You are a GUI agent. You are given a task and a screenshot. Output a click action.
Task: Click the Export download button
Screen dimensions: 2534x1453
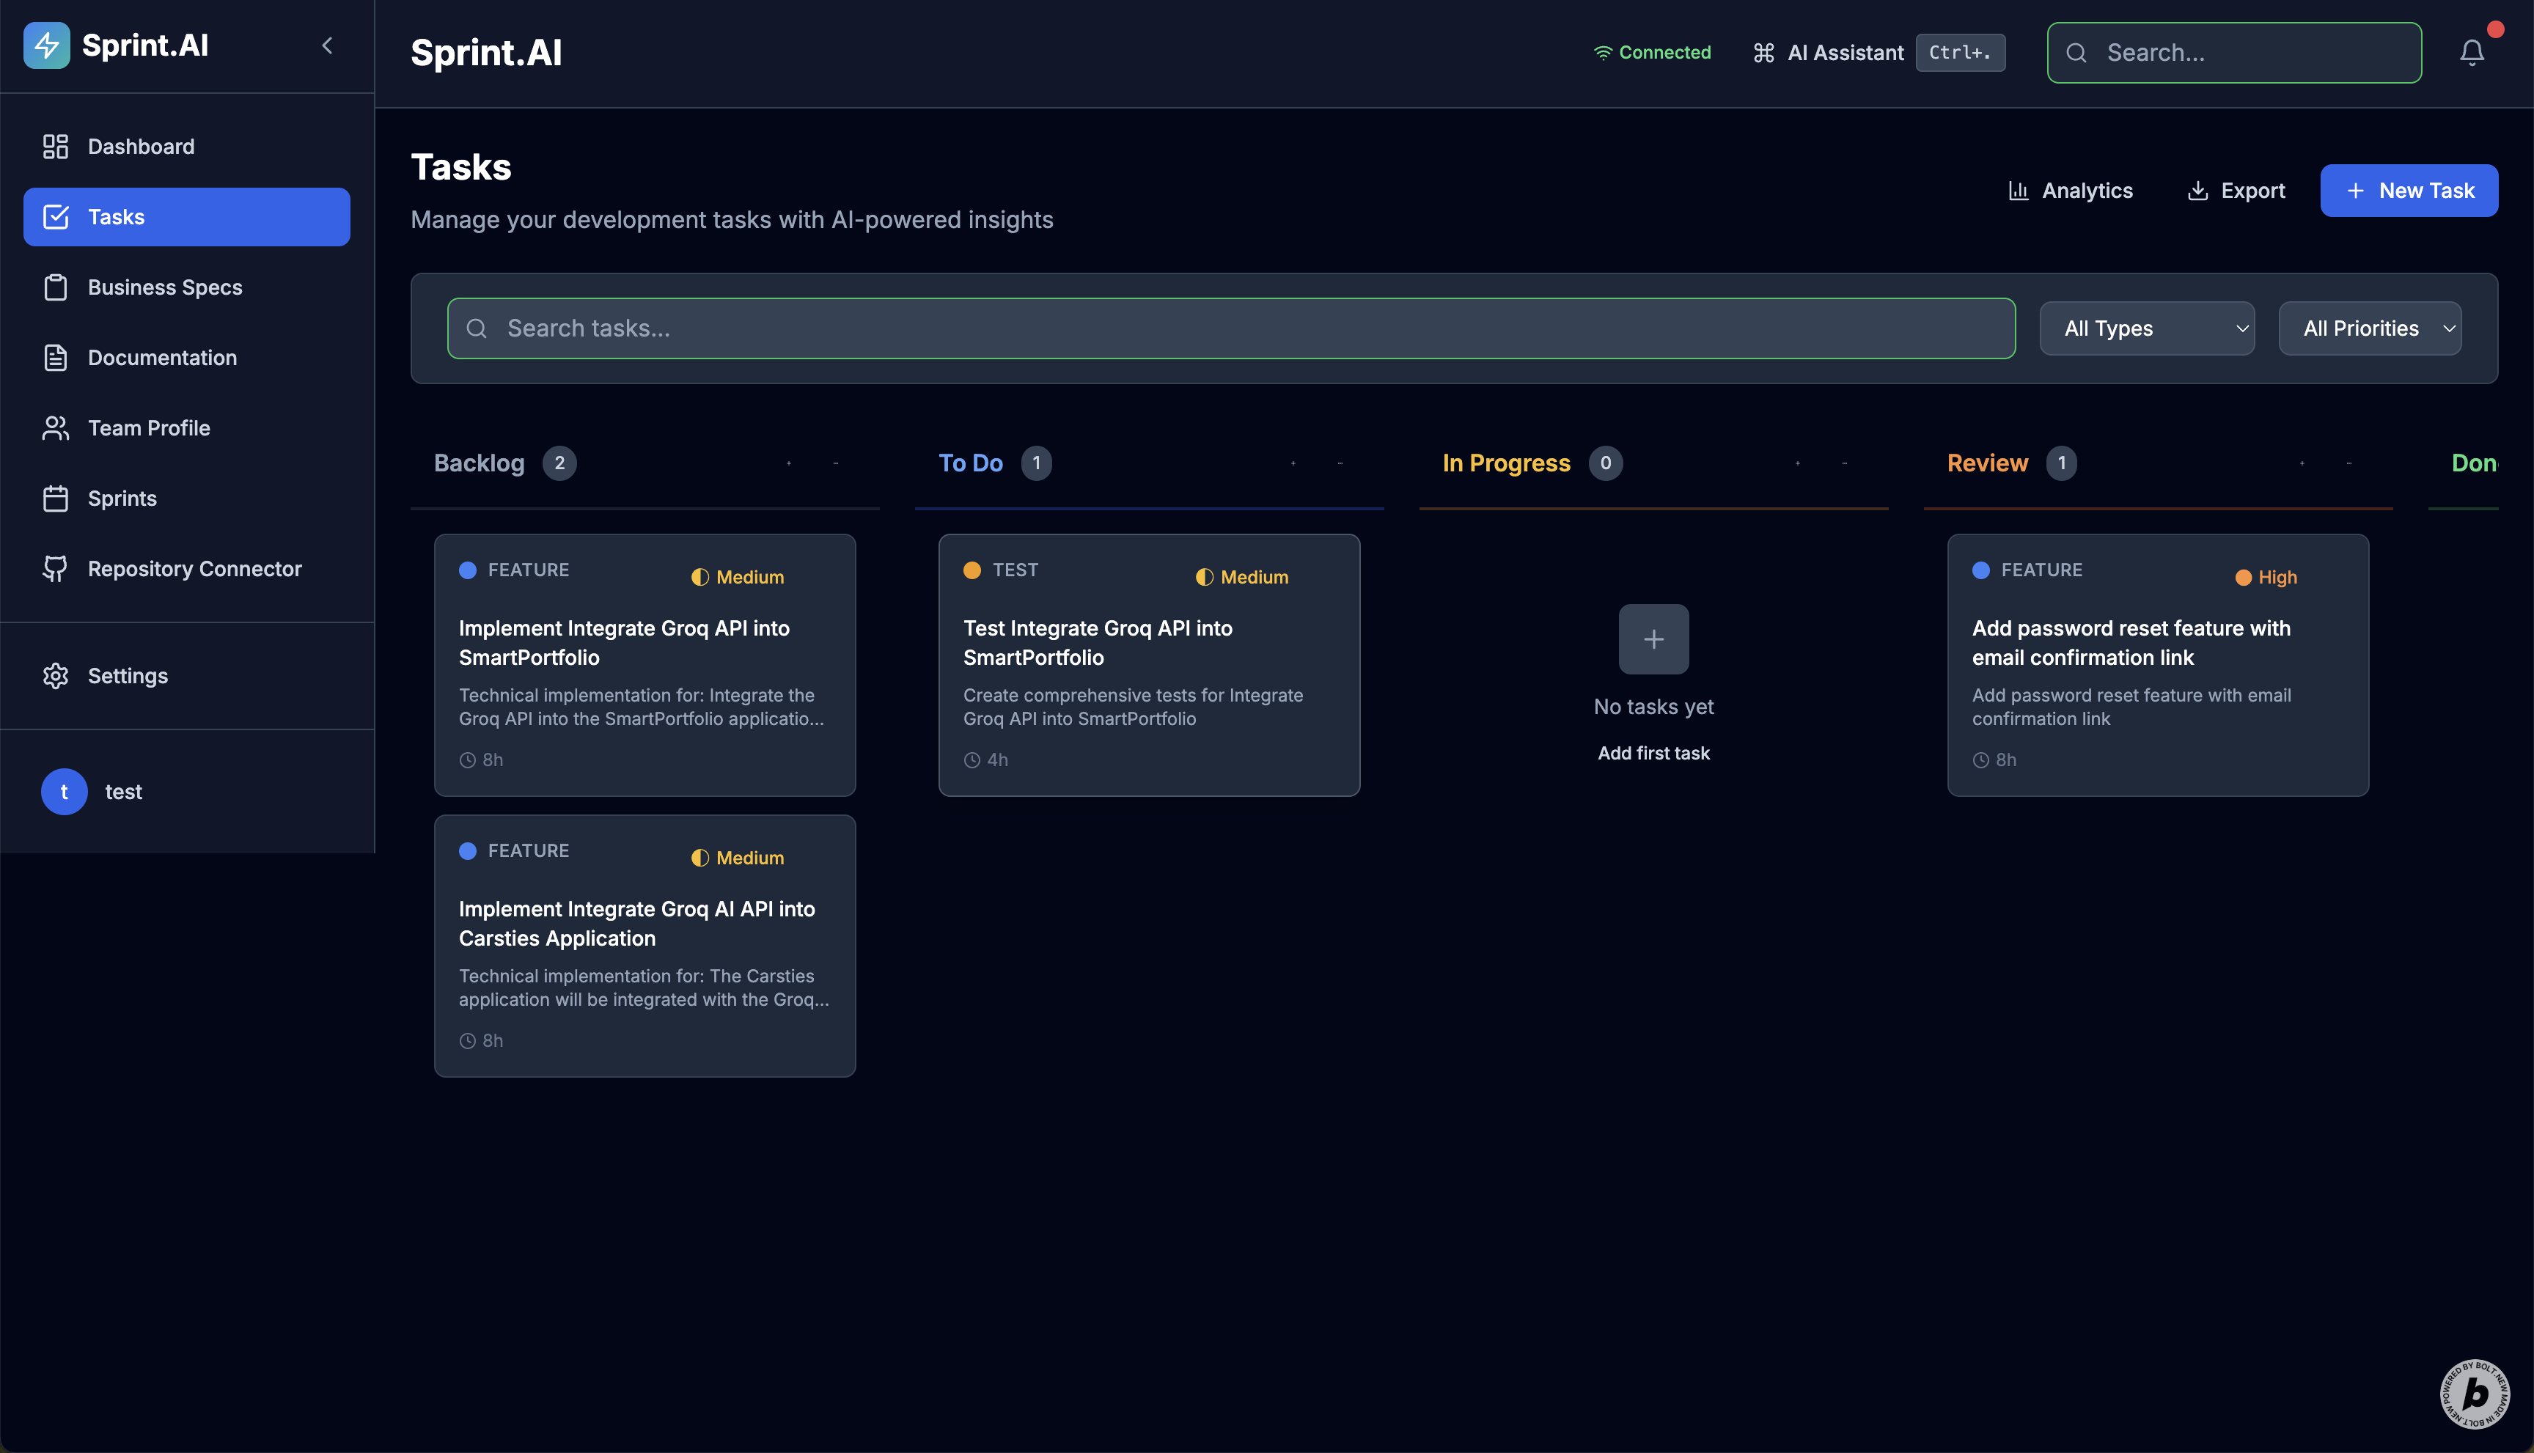point(2236,191)
